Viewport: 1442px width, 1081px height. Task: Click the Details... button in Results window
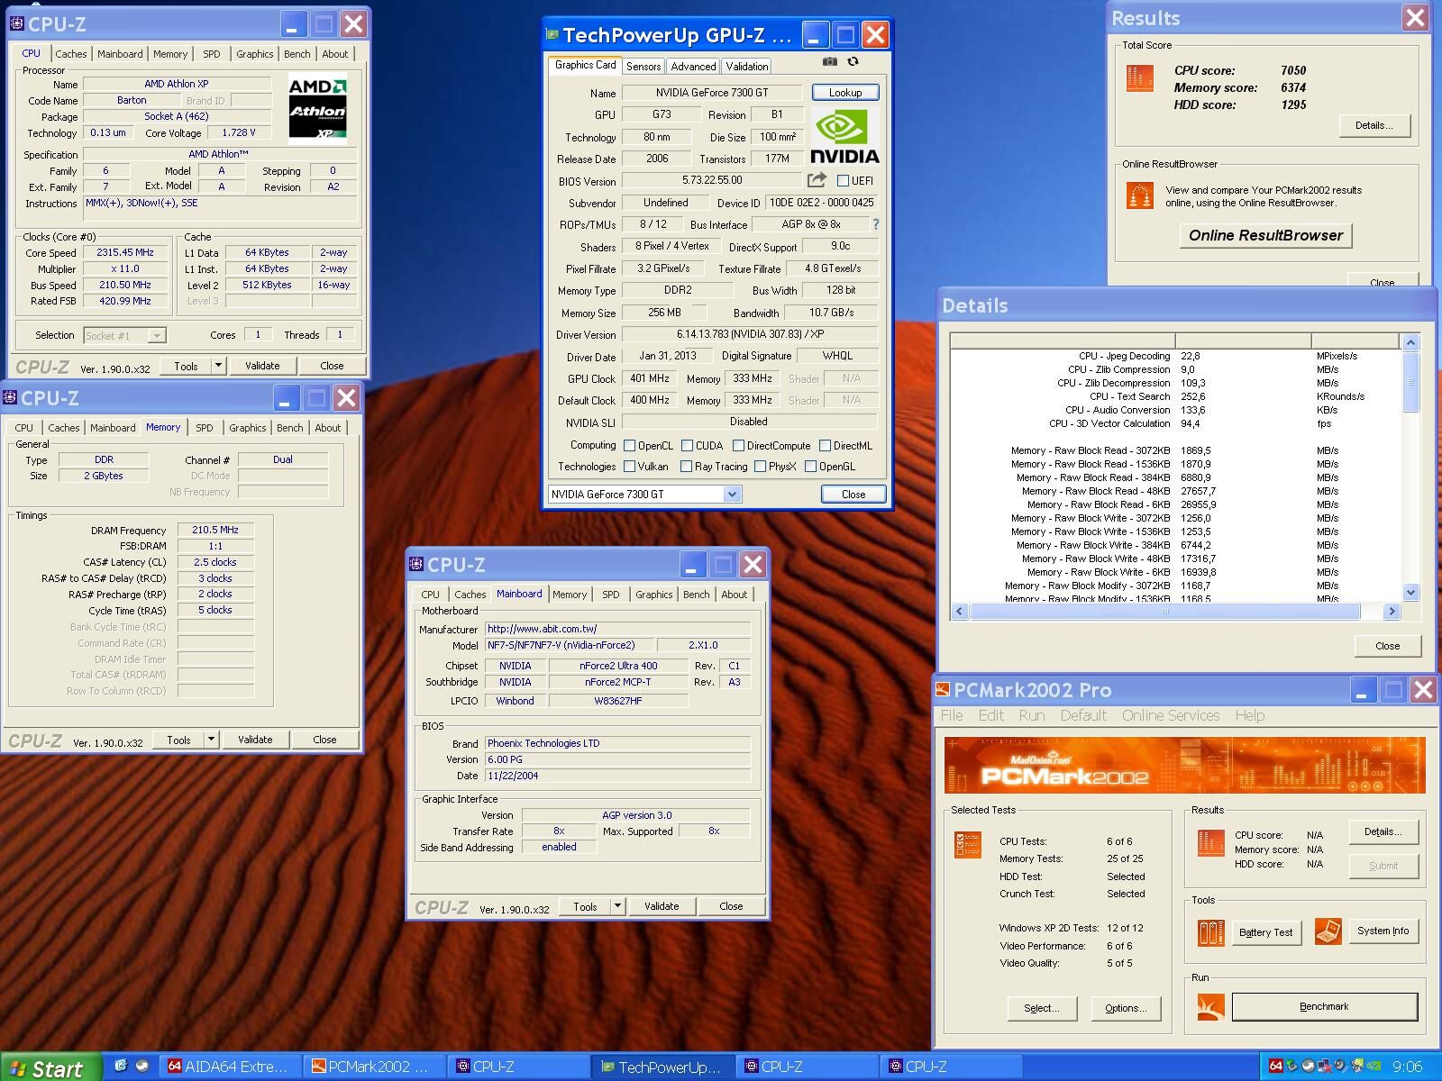1374,125
